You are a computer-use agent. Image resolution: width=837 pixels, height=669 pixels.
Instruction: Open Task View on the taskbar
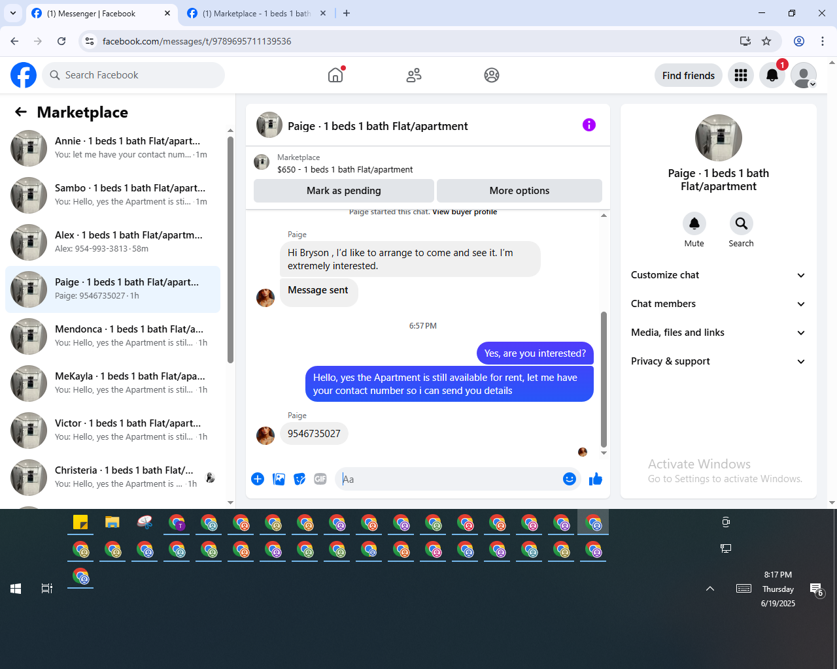[x=47, y=589]
